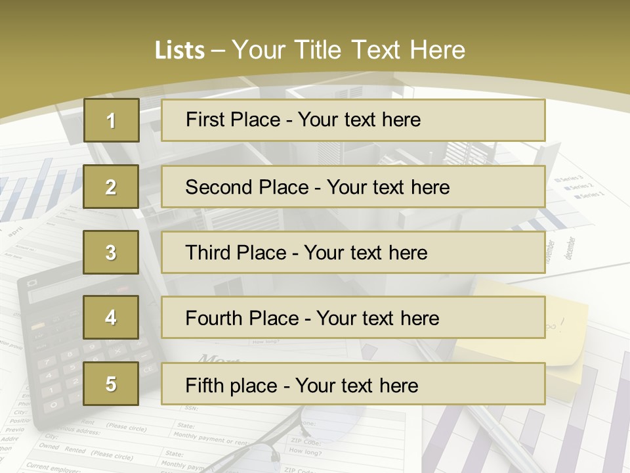
Task: Click the Fourth Place text bar
Action: click(x=353, y=318)
